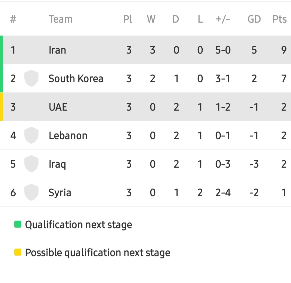Tap South Korea's team crest placeholder

pyautogui.click(x=31, y=78)
